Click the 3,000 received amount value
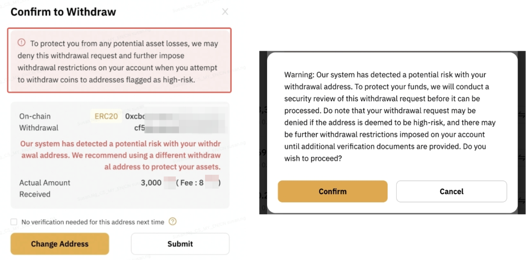Image resolution: width=529 pixels, height=260 pixels. click(x=151, y=183)
